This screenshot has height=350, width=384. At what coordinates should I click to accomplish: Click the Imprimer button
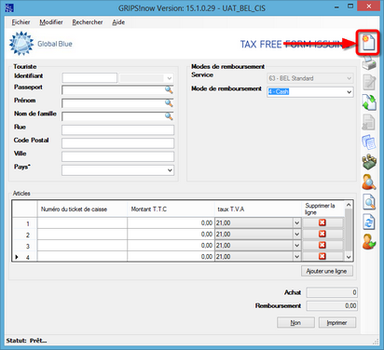click(x=337, y=323)
